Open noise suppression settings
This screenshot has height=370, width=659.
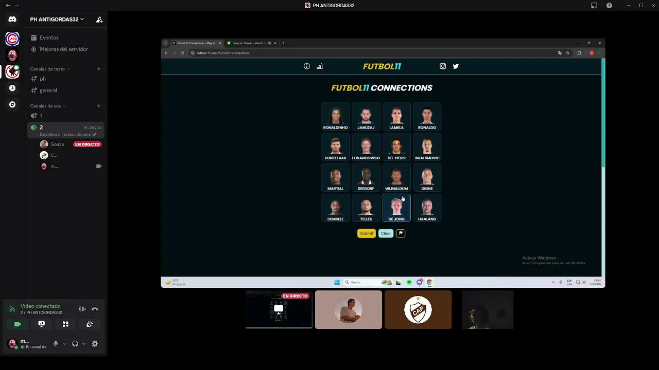pos(82,309)
